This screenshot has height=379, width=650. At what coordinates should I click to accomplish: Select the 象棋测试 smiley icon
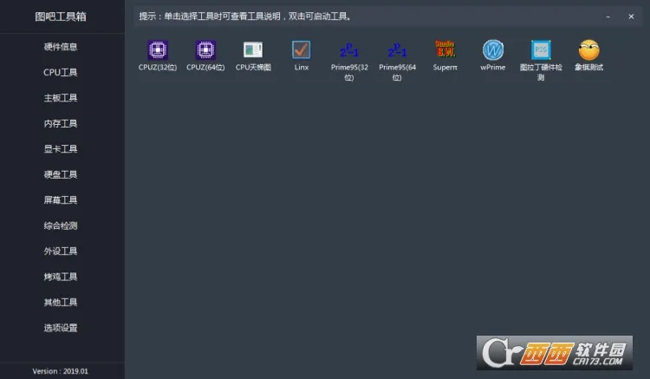(x=588, y=50)
